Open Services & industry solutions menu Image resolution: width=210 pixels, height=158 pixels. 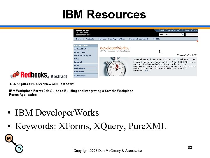point(111,39)
